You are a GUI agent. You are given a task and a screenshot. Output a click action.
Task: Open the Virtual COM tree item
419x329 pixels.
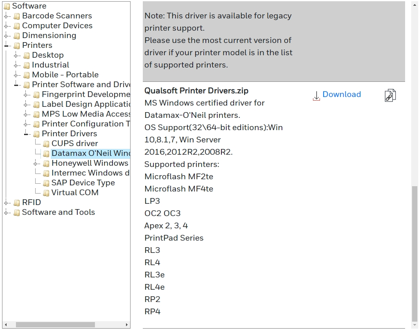pyautogui.click(x=75, y=193)
